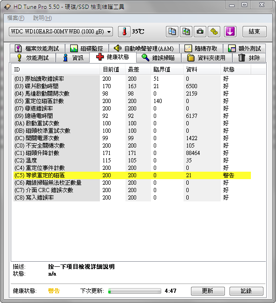
Task: Copy info to clipboard icon
Action: click(x=172, y=32)
